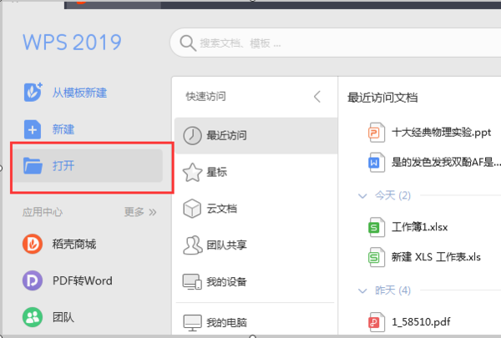501x338 pixels.
Task: Collapse the 今天 (2) group chevron
Action: pos(362,195)
